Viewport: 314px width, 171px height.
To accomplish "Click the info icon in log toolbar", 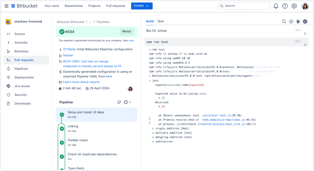I will (x=305, y=21).
